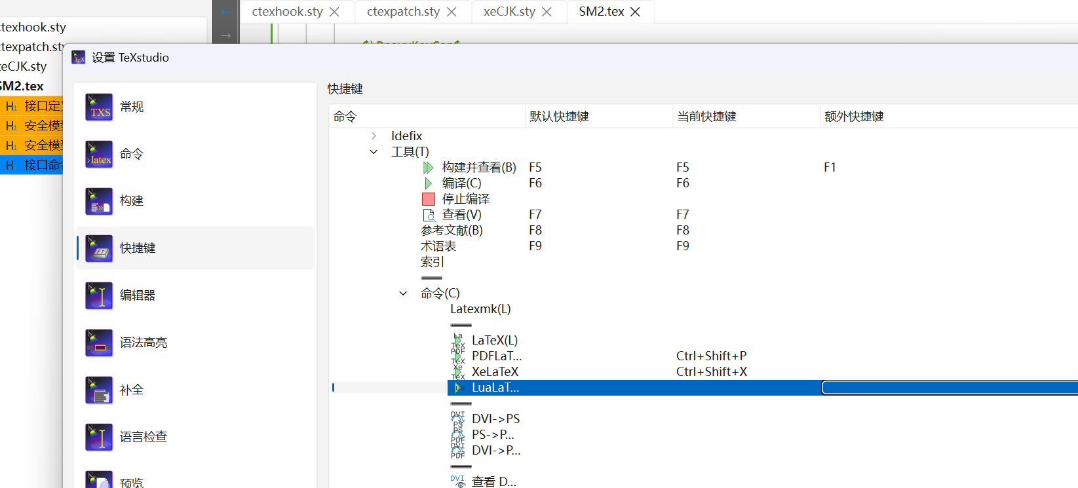Switch to the xeCJK.sty editor tab
The width and height of the screenshot is (1078, 488).
tap(509, 12)
